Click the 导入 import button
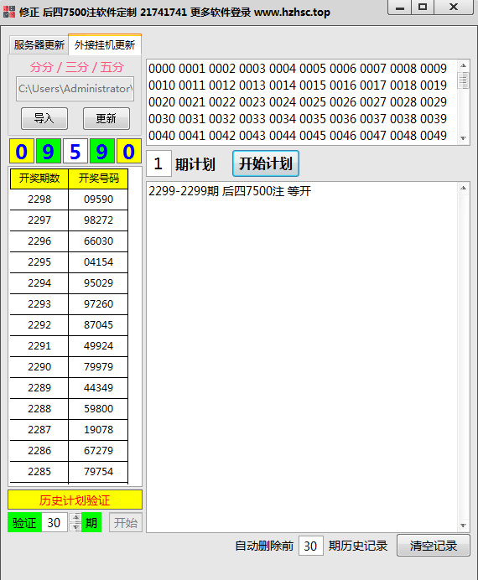This screenshot has height=580, width=478. [x=44, y=118]
